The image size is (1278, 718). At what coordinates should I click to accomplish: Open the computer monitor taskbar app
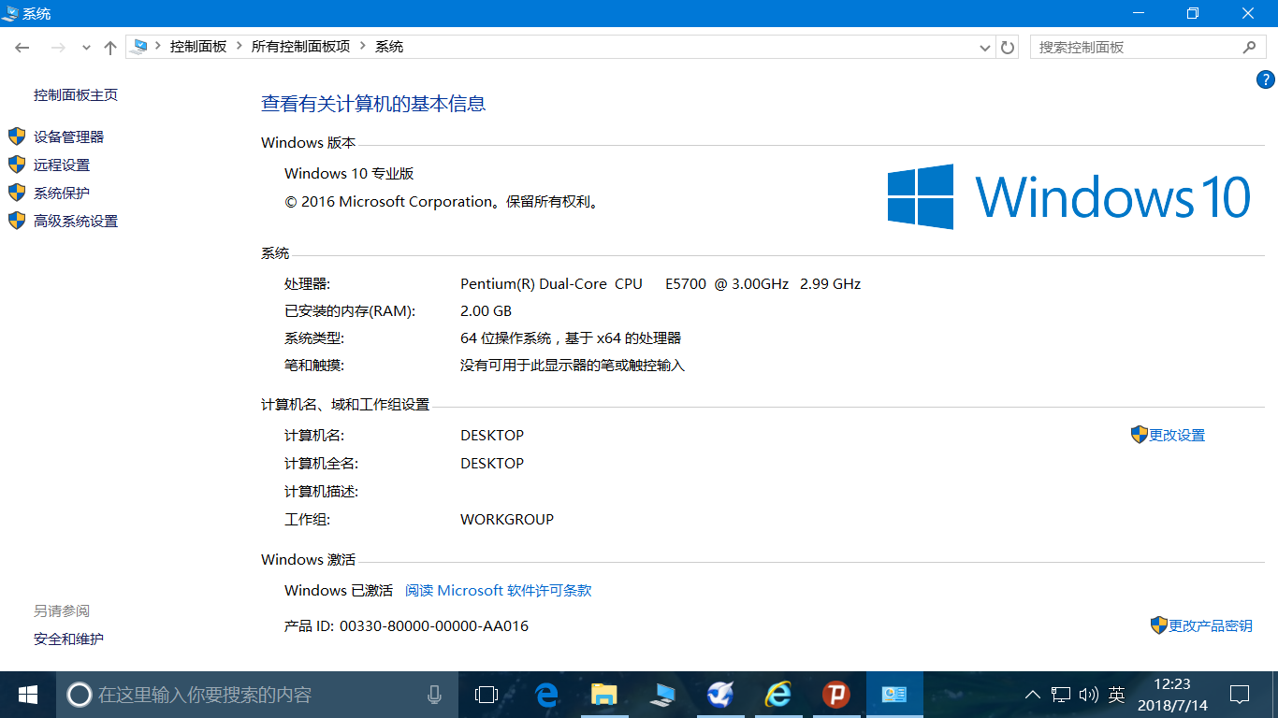[662, 695]
